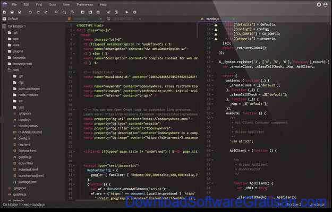Click the warning icon beside the ['CA_CONFIG'] line
This screenshot has width=332, height=212.
216,34
